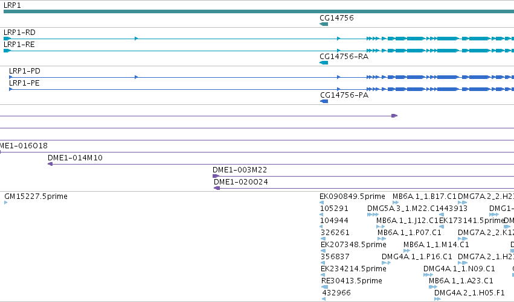
Task: Click the DMG4A.1_1.N09.C1 label
Action: 459,269
